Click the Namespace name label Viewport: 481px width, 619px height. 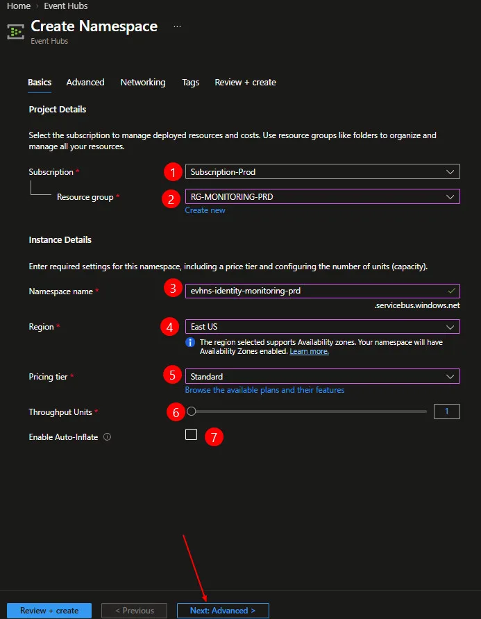(61, 291)
